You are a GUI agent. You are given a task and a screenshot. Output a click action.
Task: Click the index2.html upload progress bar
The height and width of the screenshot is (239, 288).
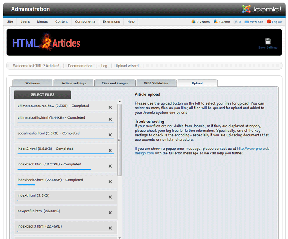point(65,154)
